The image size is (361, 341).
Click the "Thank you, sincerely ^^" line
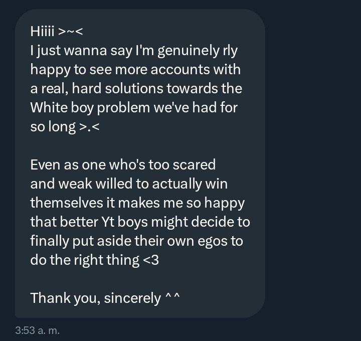tap(105, 298)
